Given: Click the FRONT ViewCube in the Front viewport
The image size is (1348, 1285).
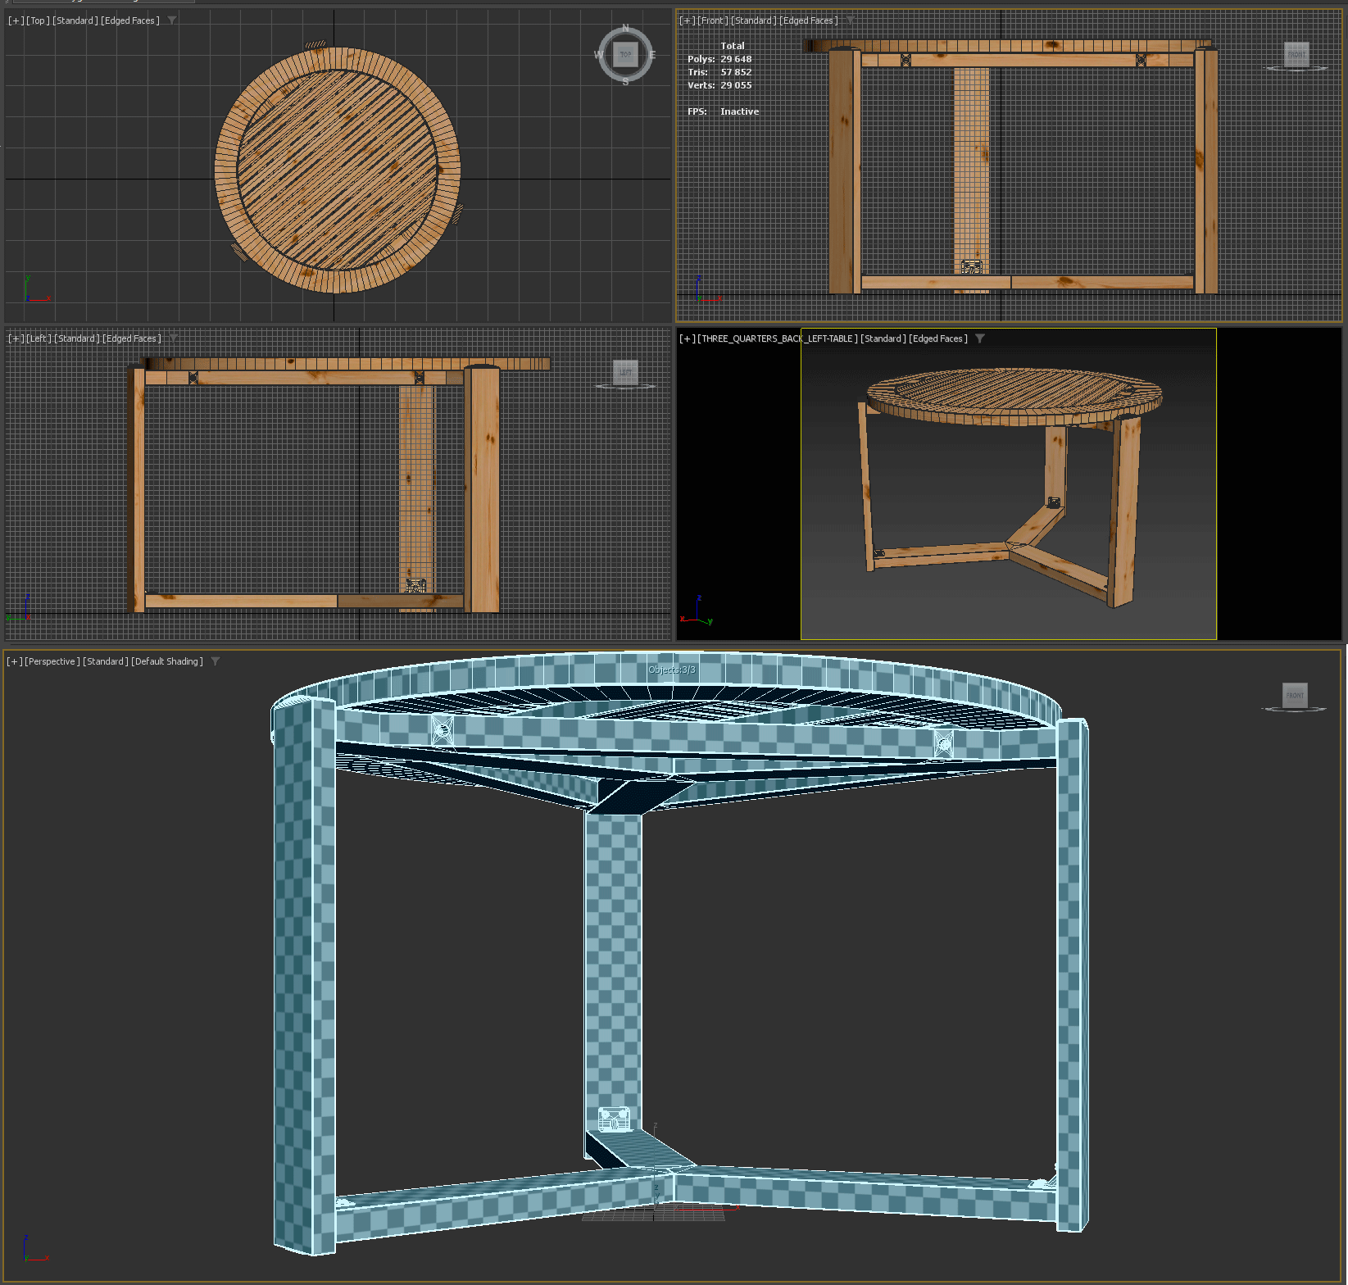Looking at the screenshot, I should pyautogui.click(x=1296, y=55).
